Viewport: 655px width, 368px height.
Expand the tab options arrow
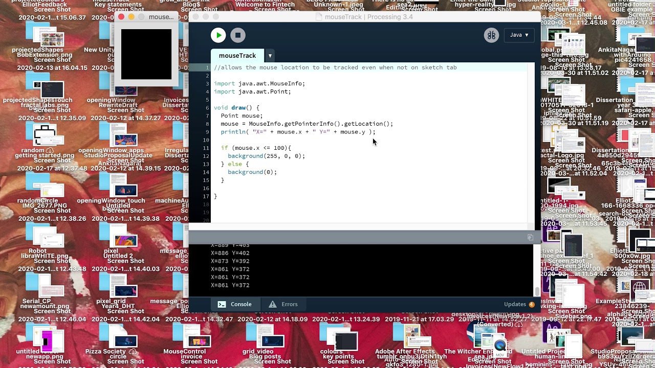(x=270, y=56)
